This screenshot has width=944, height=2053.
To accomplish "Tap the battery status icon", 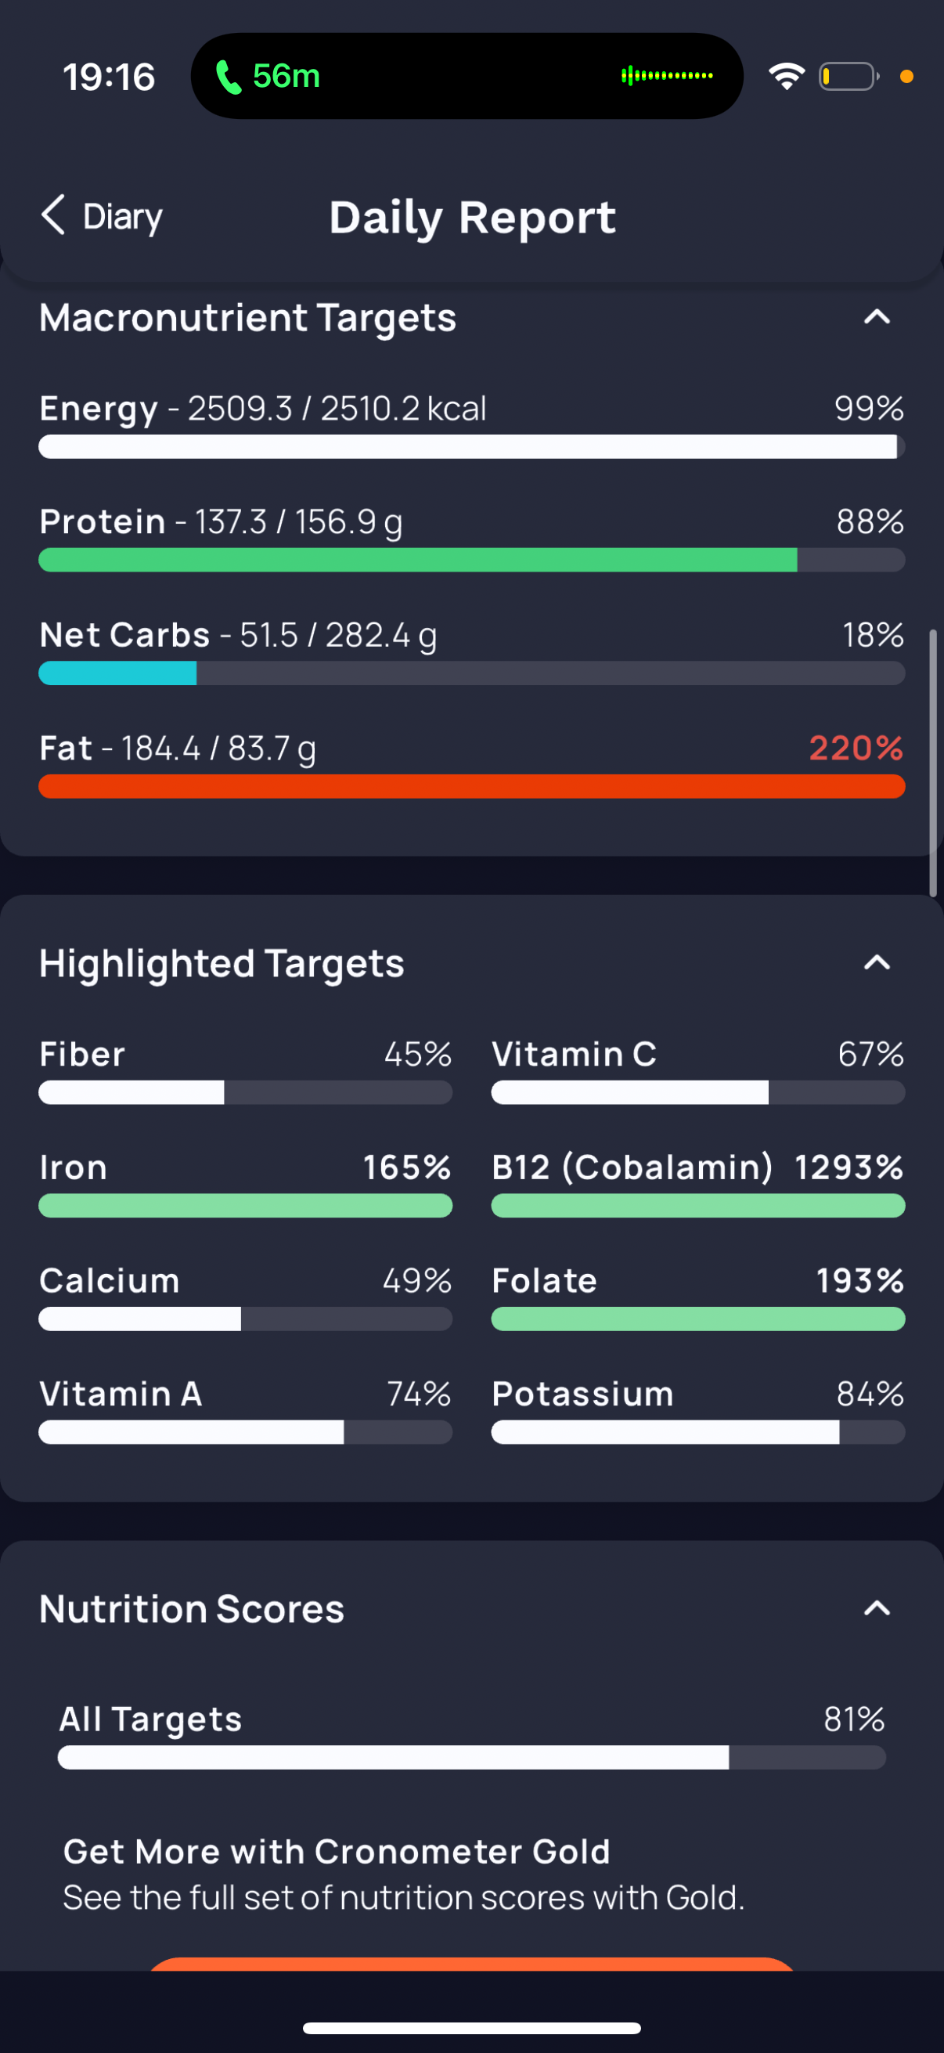I will pyautogui.click(x=849, y=77).
